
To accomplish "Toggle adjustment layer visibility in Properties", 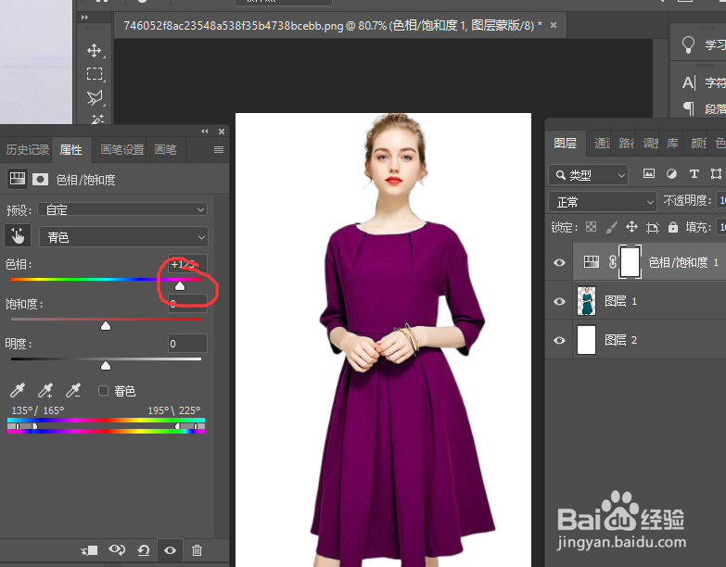I will (x=170, y=550).
